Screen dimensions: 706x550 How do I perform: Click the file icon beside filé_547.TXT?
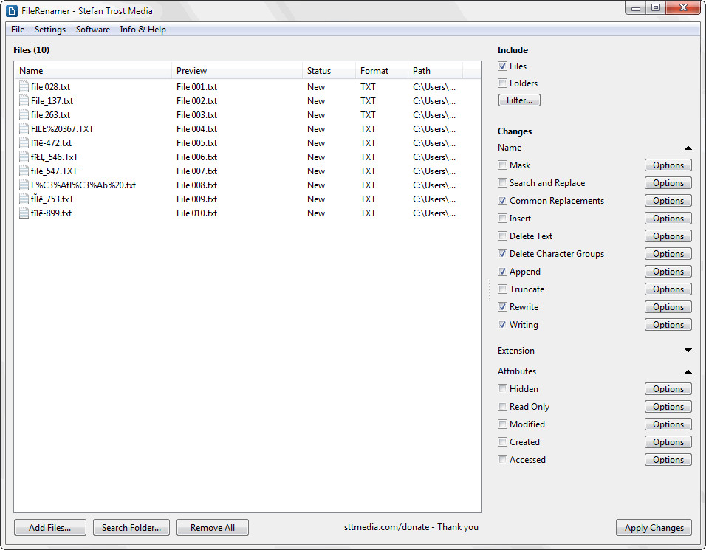tap(24, 171)
